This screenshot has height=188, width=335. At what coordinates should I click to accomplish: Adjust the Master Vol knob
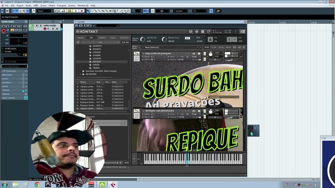tap(143, 39)
